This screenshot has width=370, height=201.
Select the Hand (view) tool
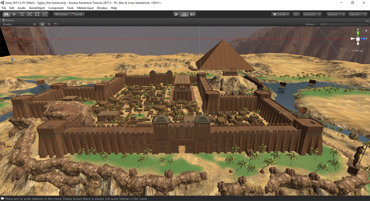6,14
